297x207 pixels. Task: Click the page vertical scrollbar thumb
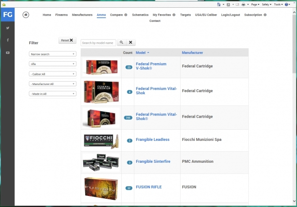(x=294, y=44)
